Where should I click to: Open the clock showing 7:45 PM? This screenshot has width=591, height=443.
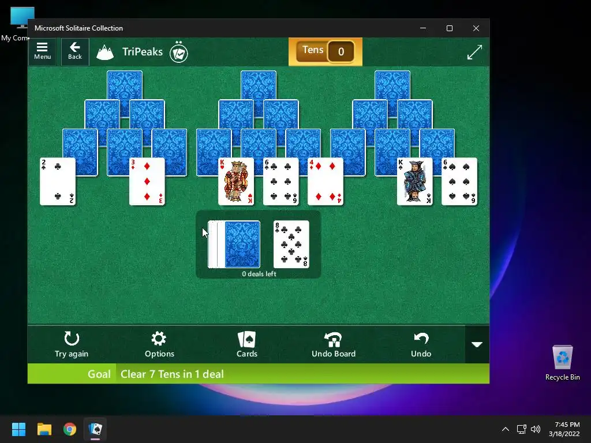pyautogui.click(x=564, y=429)
